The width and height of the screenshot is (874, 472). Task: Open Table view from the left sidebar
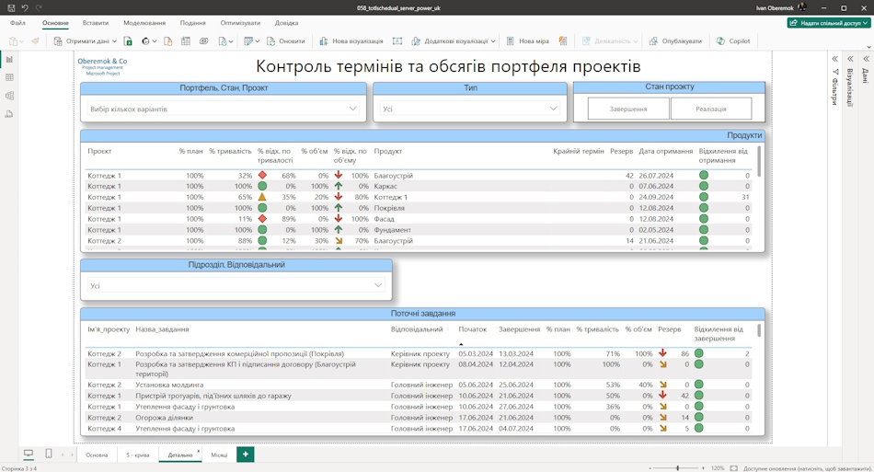9,77
